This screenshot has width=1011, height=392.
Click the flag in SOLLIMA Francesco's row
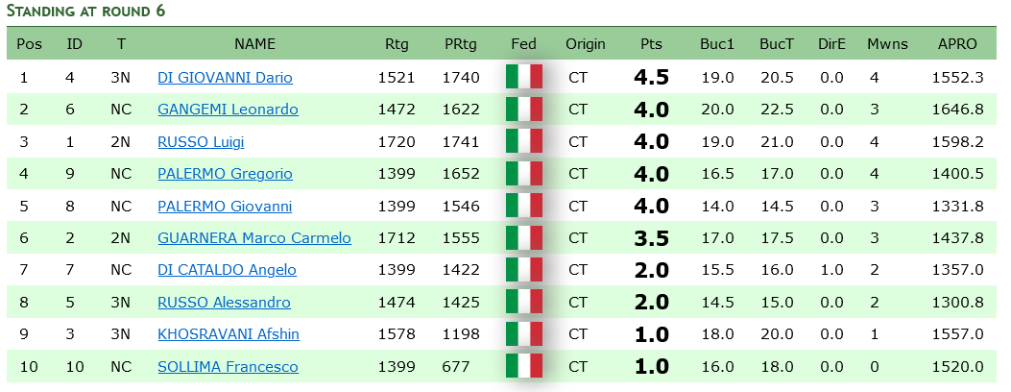(x=524, y=366)
